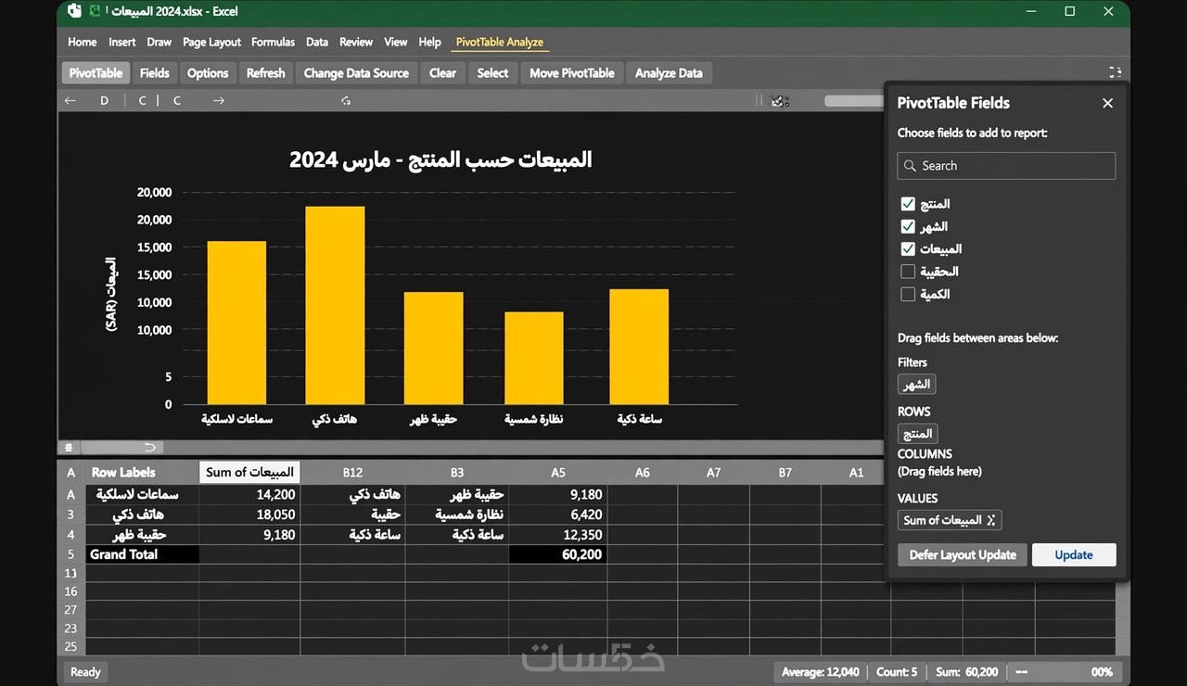Close the PivotTable Fields pane
The image size is (1187, 686).
[1107, 103]
